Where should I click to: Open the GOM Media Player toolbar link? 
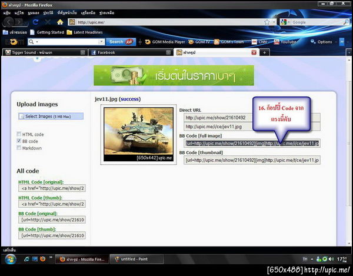pyautogui.click(x=165, y=42)
